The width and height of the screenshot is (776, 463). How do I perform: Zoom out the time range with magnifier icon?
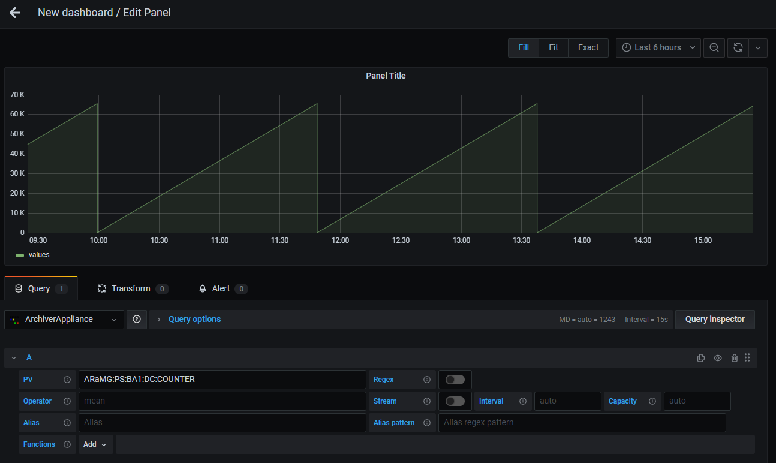click(x=714, y=47)
